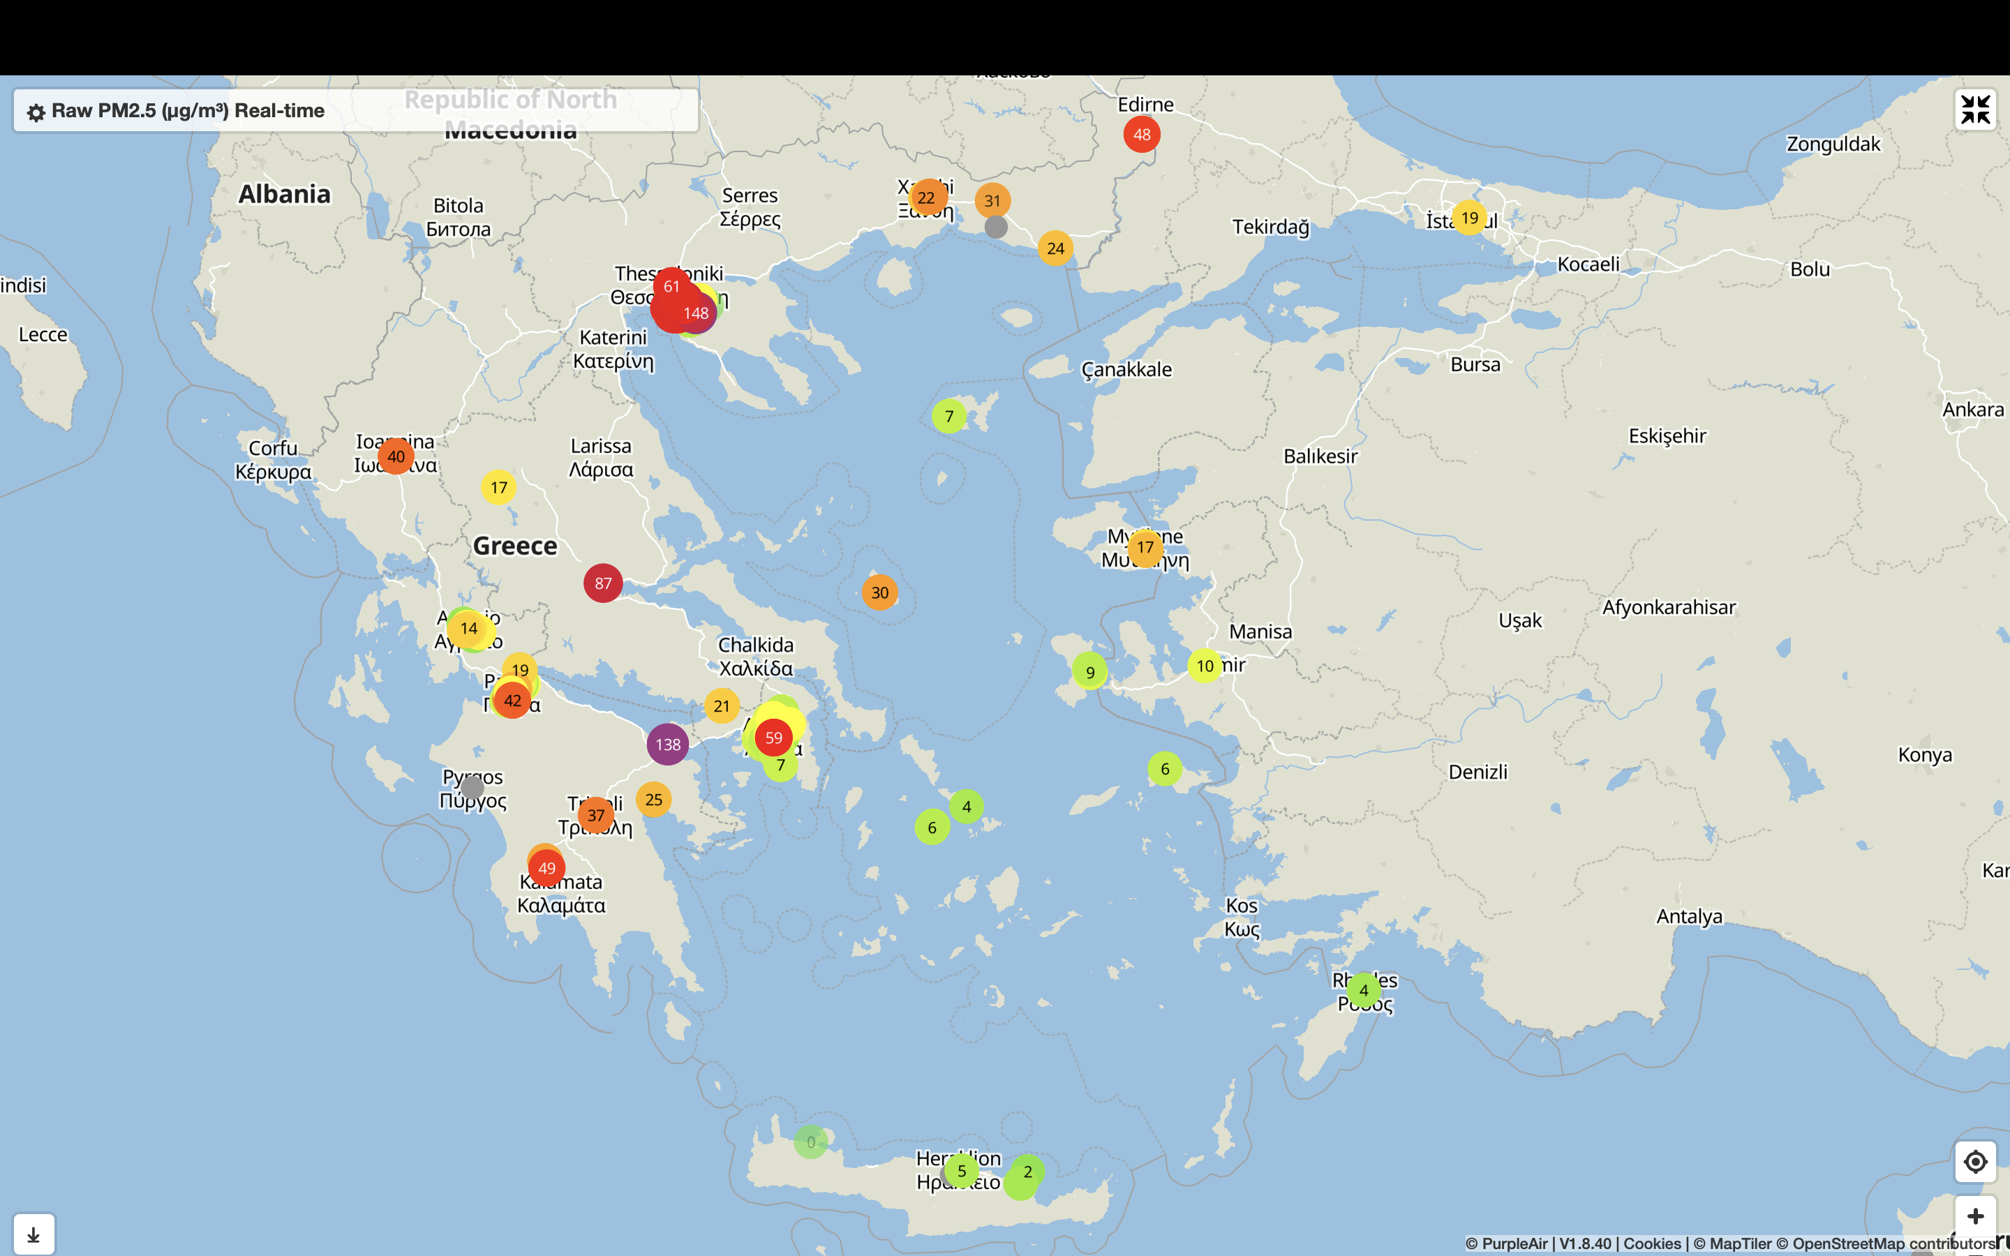Click the download arrow icon
2010x1256 pixels.
tap(33, 1234)
